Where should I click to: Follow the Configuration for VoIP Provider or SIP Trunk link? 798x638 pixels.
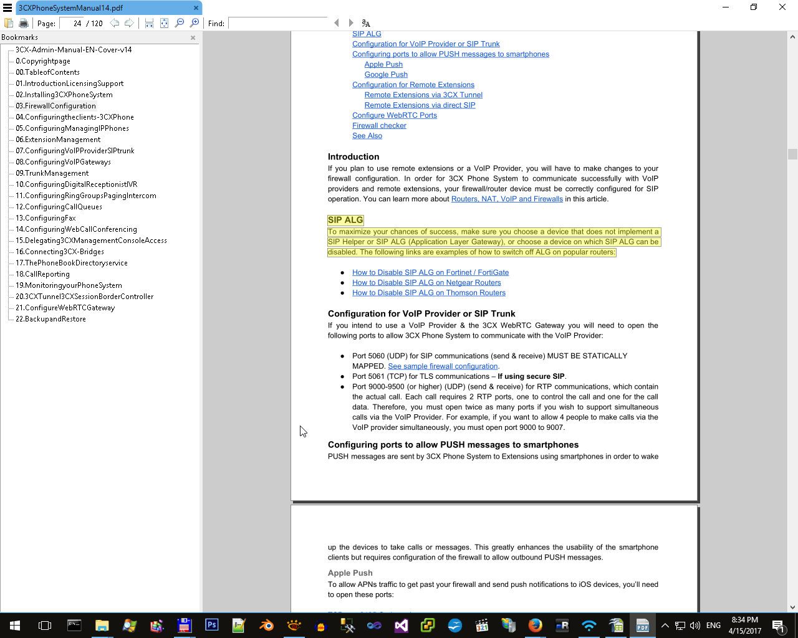tap(426, 44)
